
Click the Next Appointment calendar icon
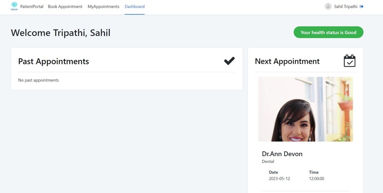tap(350, 61)
